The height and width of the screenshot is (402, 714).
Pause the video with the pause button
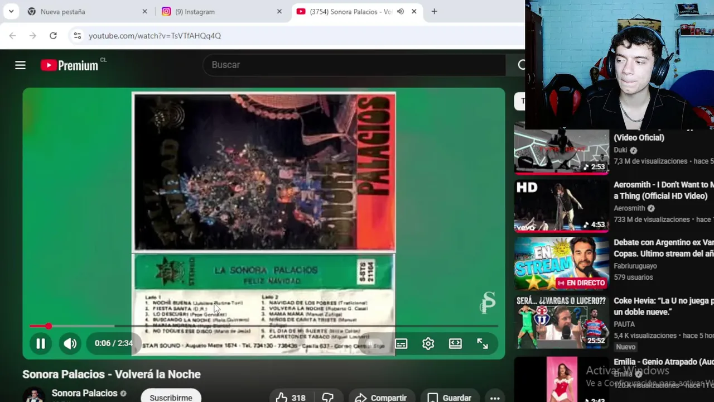click(41, 344)
